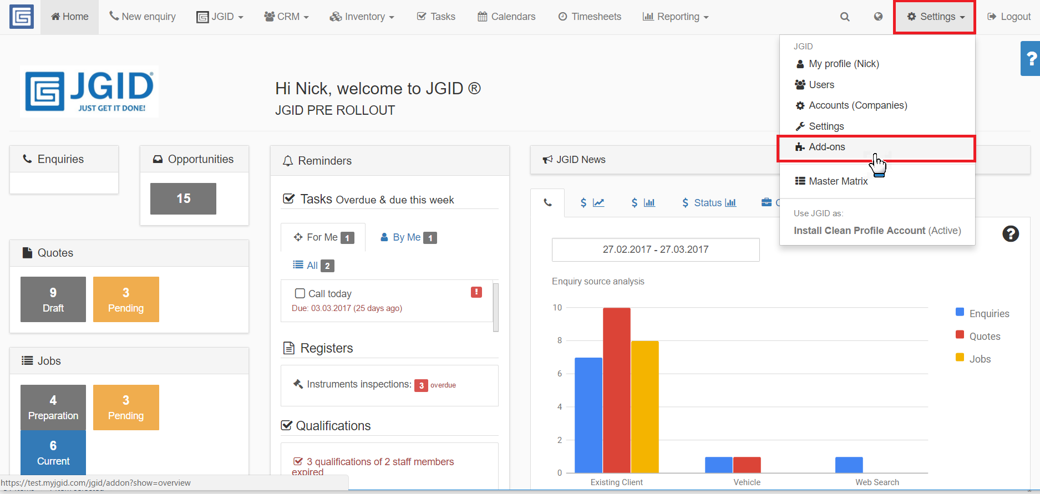This screenshot has width=1040, height=494.
Task: Open the search magnifier icon
Action: (845, 17)
